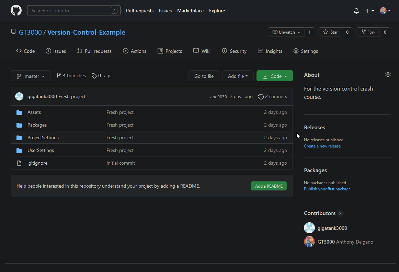Click the UserSettings folder icon
This screenshot has width=399, height=272.
tap(19, 151)
